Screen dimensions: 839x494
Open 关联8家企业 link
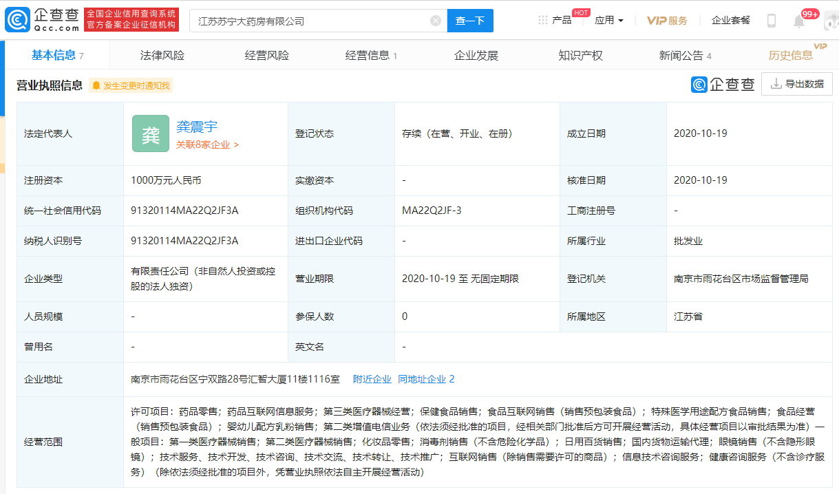[208, 145]
